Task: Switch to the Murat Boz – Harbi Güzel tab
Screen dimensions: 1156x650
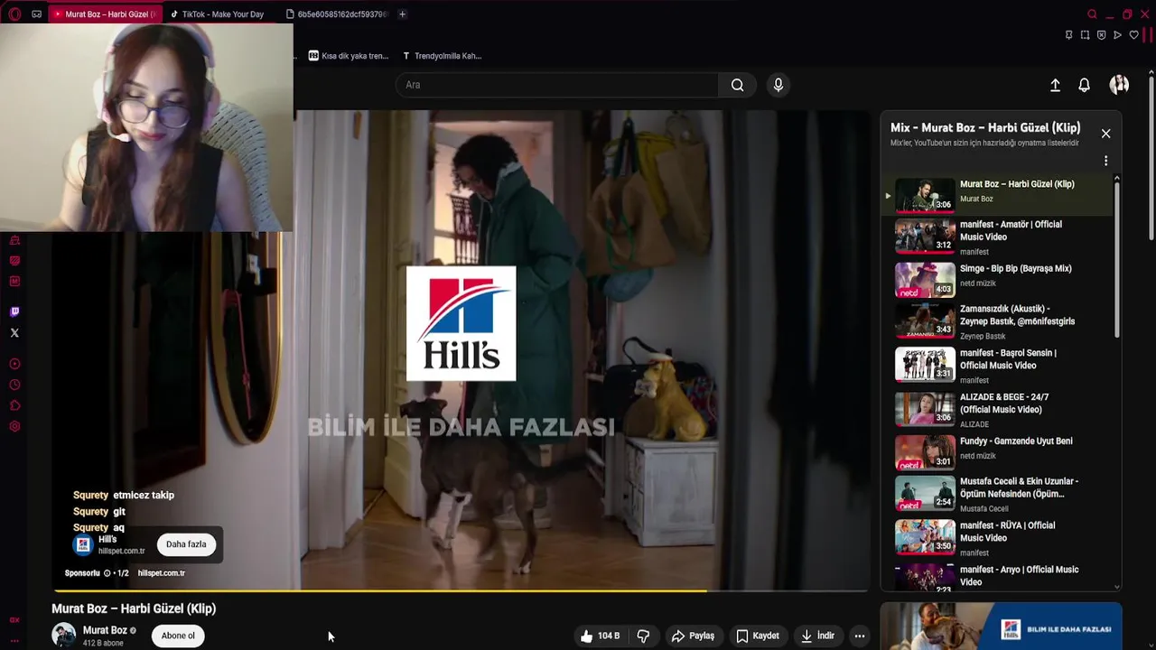Action: (x=104, y=14)
